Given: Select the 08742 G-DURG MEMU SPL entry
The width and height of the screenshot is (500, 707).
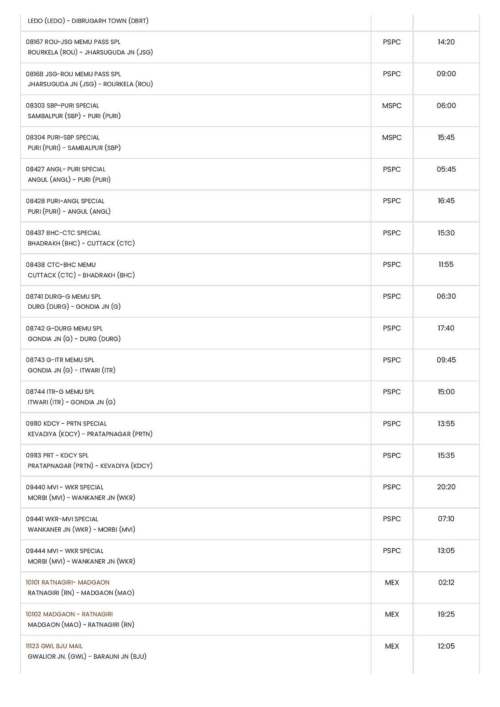Looking at the screenshot, I should click(x=64, y=328).
